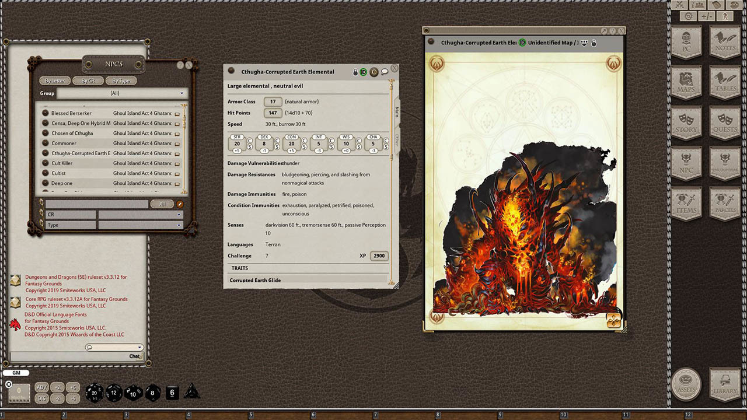Image resolution: width=747 pixels, height=420 pixels.
Task: Toggle the lock on the Cthugha-Corrupted Earth Elemental sheet
Action: pos(355,72)
